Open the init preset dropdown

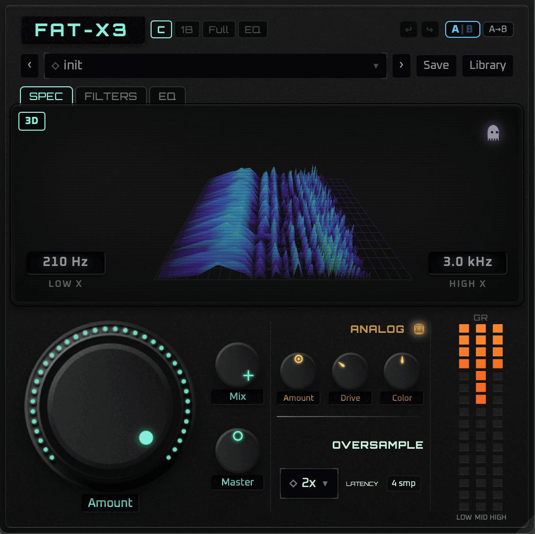215,66
